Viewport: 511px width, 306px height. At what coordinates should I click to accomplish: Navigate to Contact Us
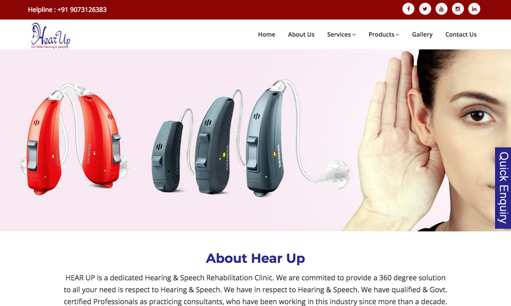coord(461,35)
